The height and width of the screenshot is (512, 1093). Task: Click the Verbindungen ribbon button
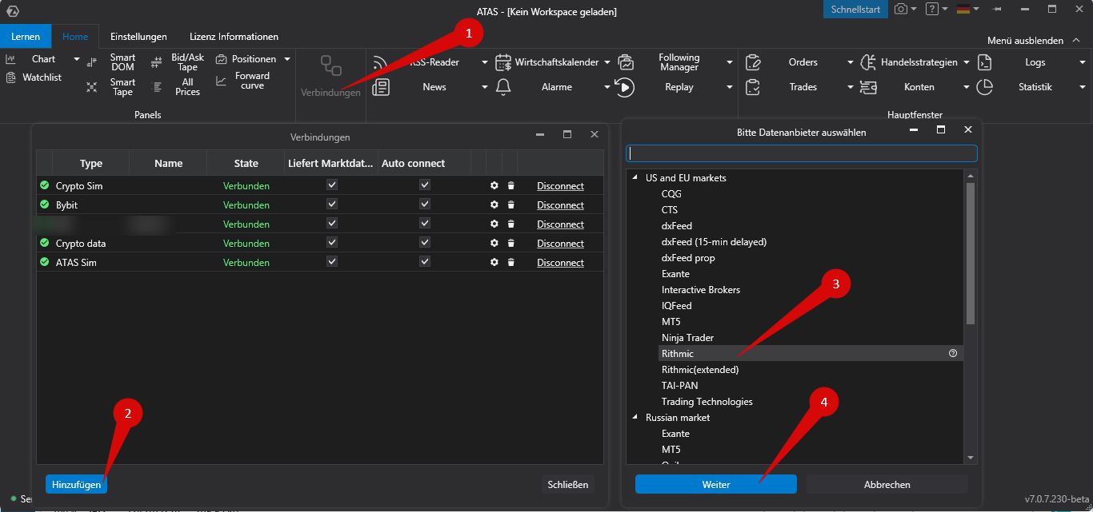pos(330,77)
